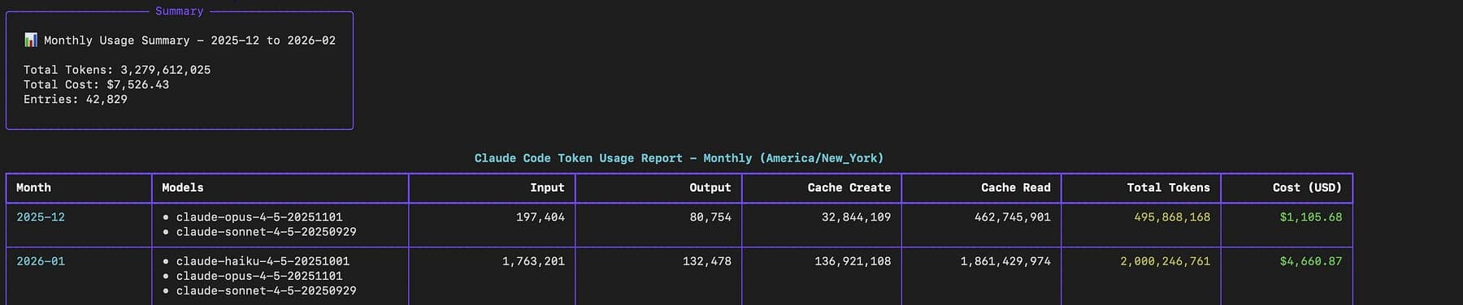The width and height of the screenshot is (1463, 305).
Task: Click the Claude Code Token Usage Report title
Action: tap(679, 158)
